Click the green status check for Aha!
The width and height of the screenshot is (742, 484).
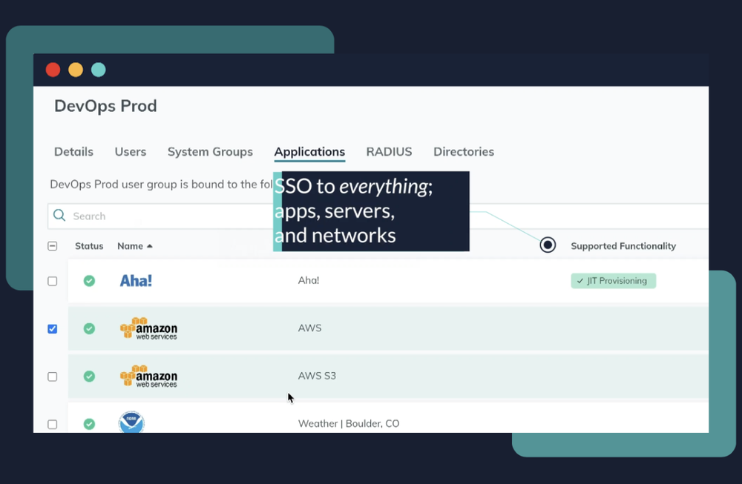click(89, 281)
